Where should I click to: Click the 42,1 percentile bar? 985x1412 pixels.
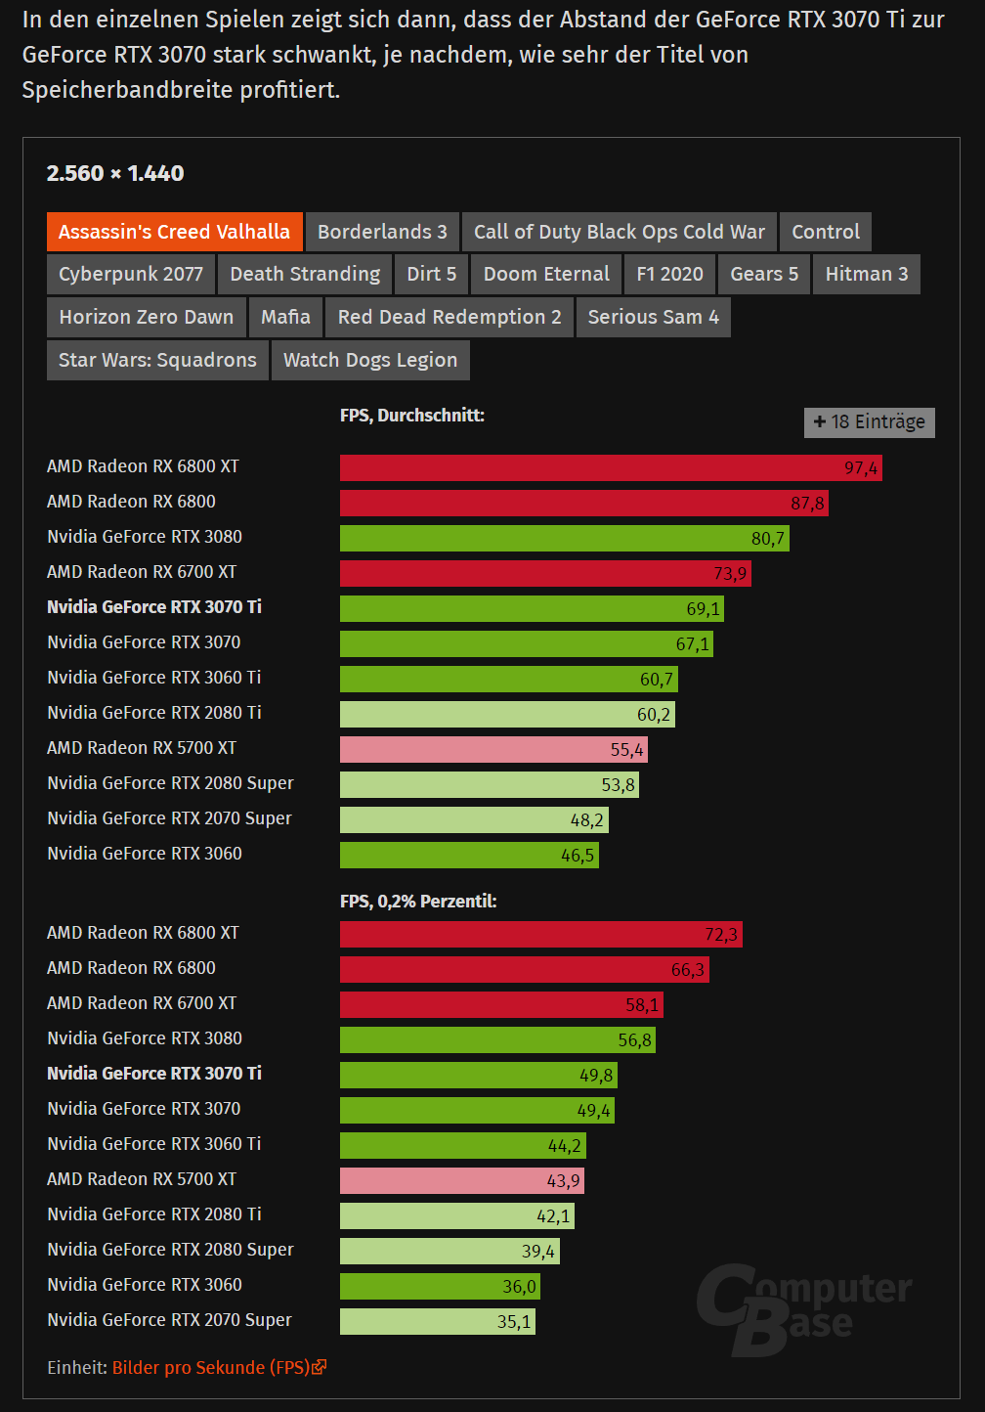pos(457,1215)
